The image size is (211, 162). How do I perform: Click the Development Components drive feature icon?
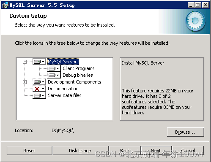coord(37,82)
